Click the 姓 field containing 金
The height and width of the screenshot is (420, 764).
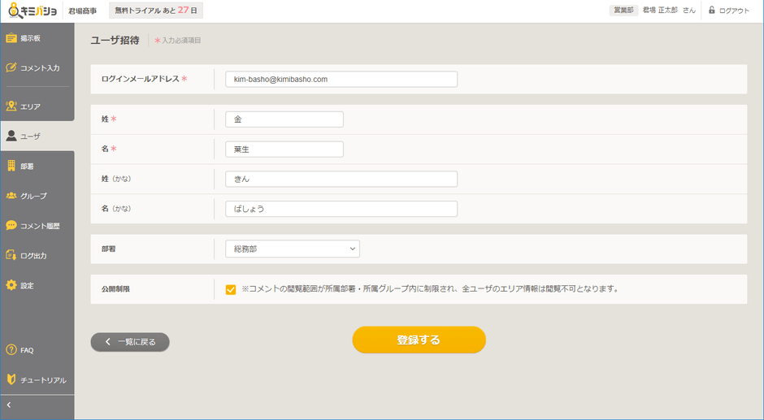coord(284,119)
